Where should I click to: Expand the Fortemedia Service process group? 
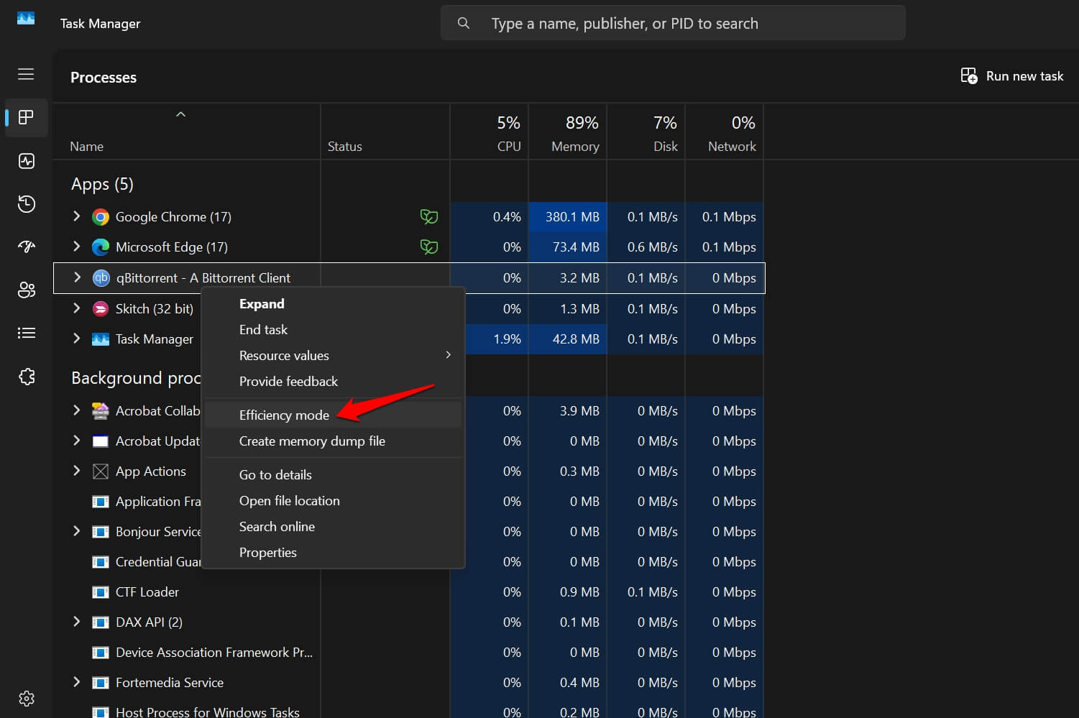[x=76, y=681]
